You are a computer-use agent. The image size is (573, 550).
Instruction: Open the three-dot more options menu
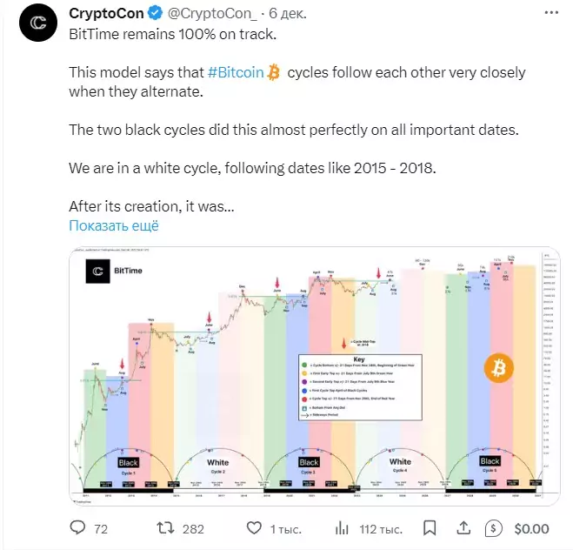coord(551,13)
